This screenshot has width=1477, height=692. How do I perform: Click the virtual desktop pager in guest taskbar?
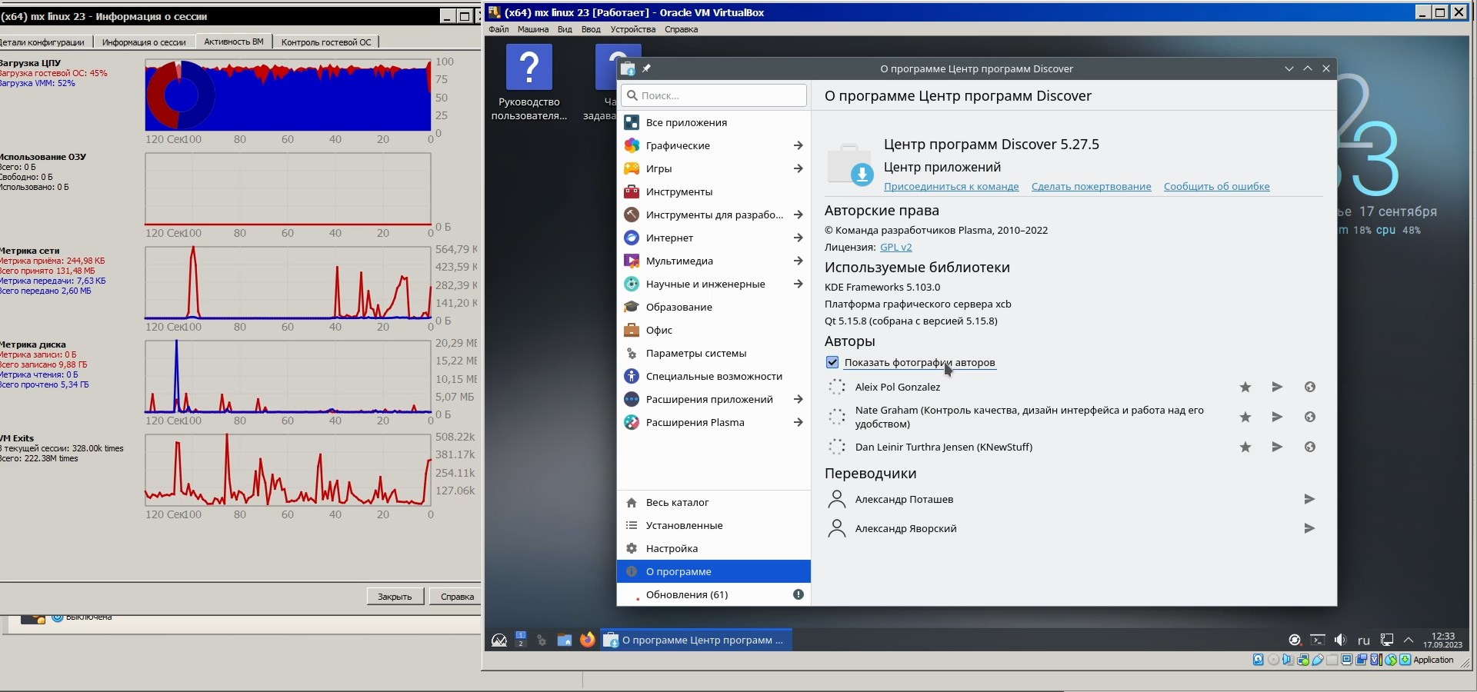tap(521, 640)
